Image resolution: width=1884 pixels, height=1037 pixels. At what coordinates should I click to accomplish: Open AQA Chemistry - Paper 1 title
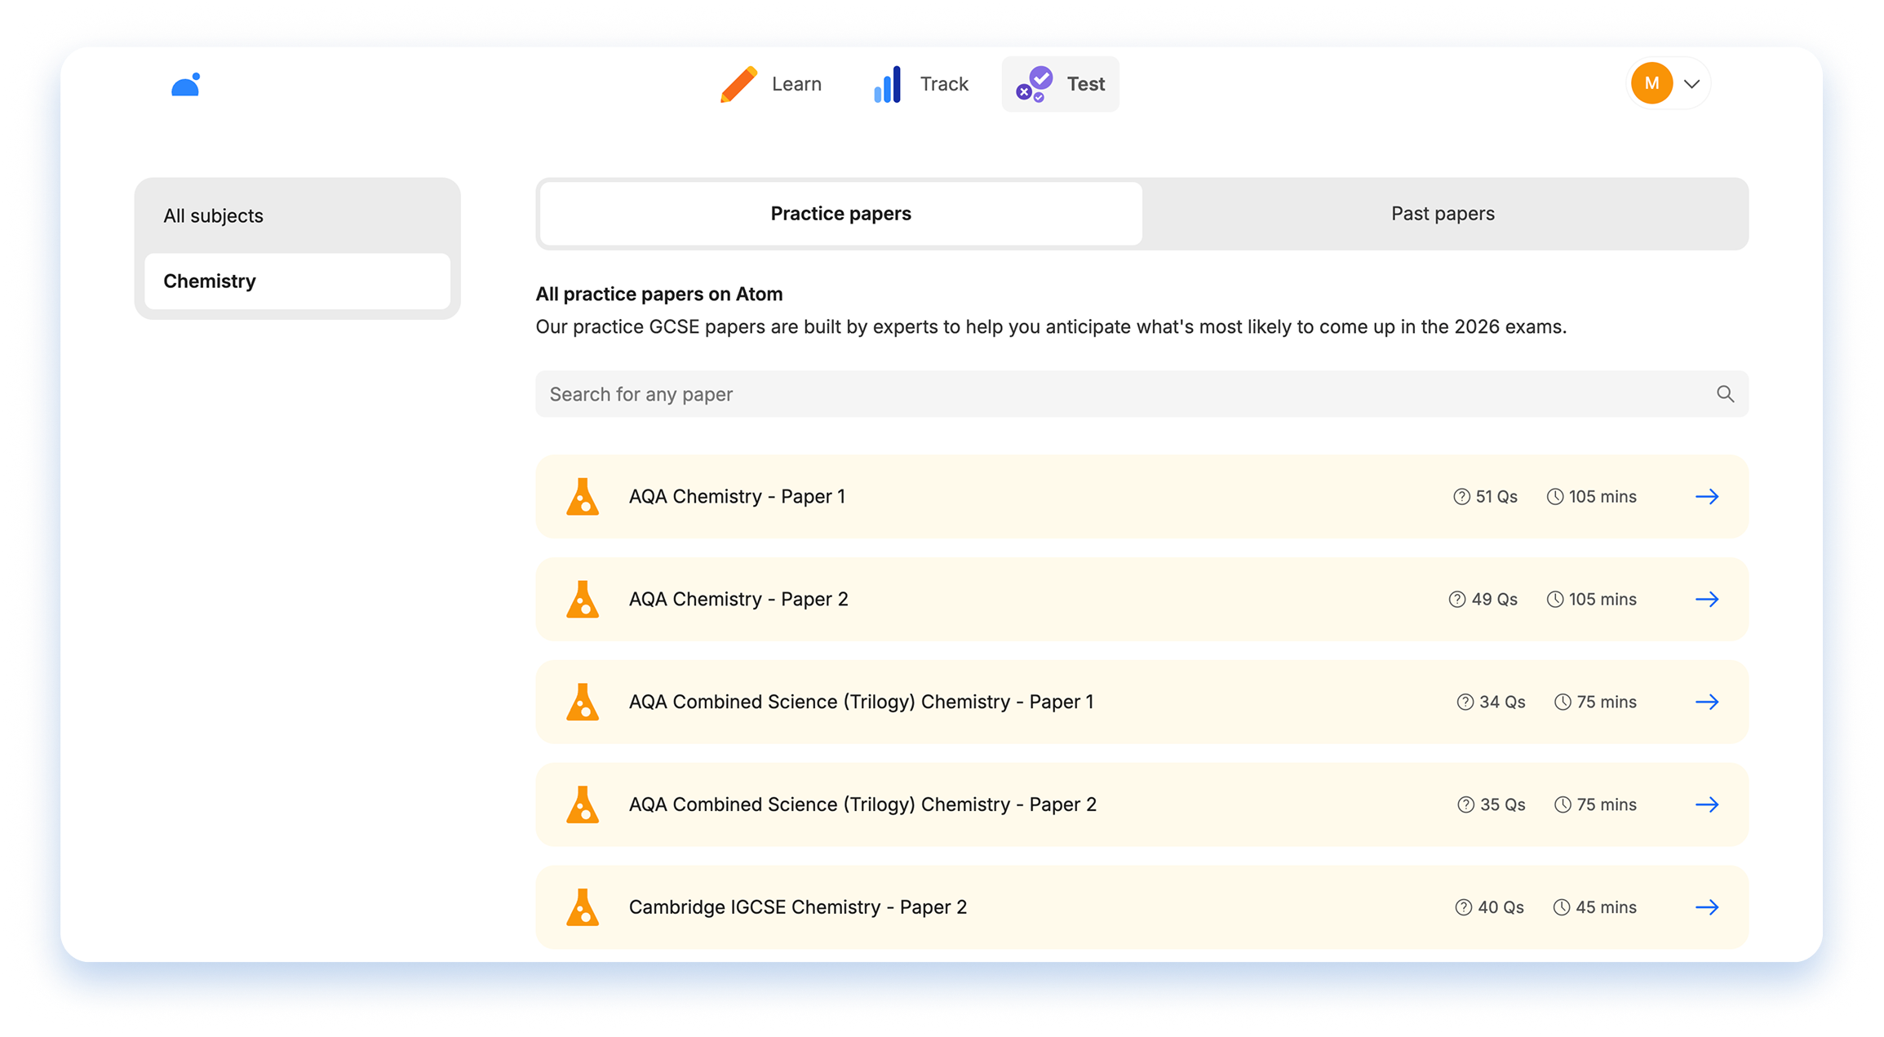(737, 497)
